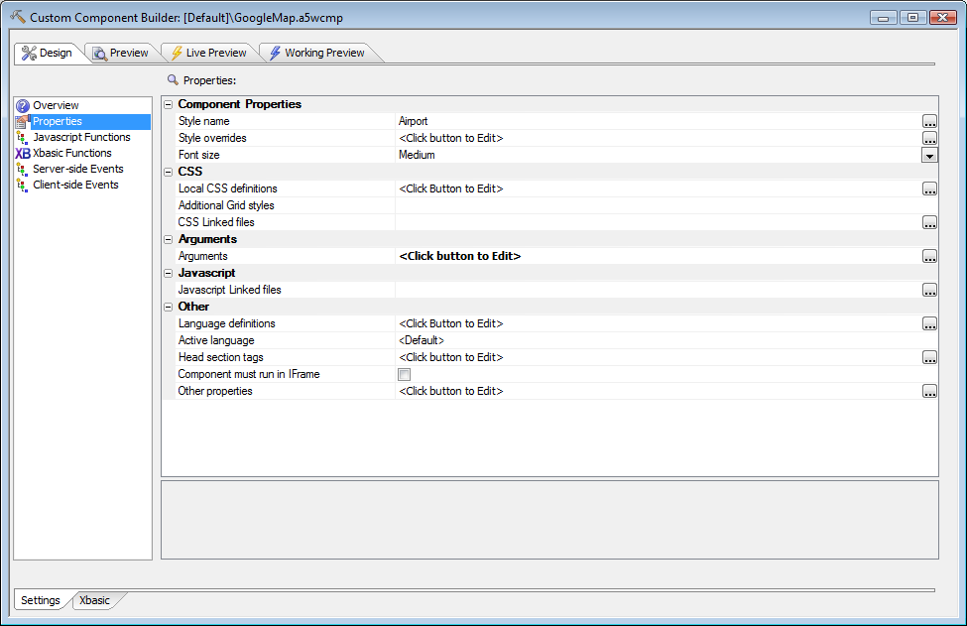
Task: Collapse the Arguments section
Action: click(x=168, y=239)
